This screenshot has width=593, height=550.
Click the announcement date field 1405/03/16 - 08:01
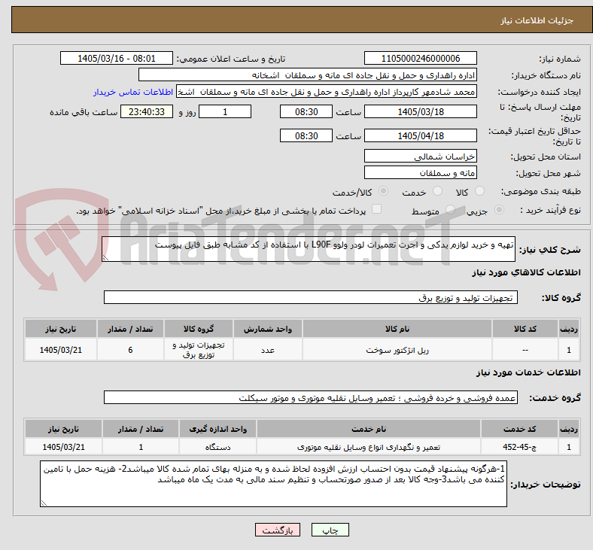(x=117, y=59)
